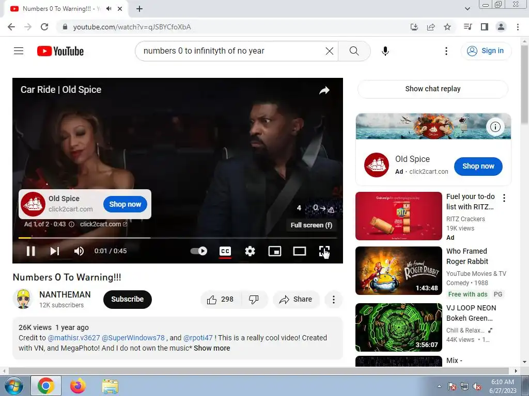This screenshot has width=529, height=396.
Task: Open NANTHEMAN channel avatar
Action: (23, 299)
